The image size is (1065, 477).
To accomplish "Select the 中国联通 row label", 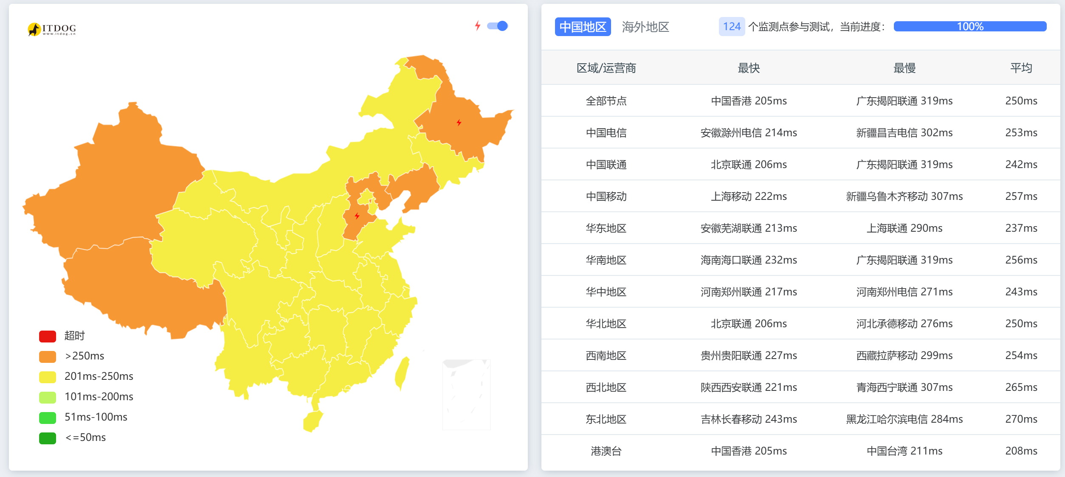I will point(606,164).
